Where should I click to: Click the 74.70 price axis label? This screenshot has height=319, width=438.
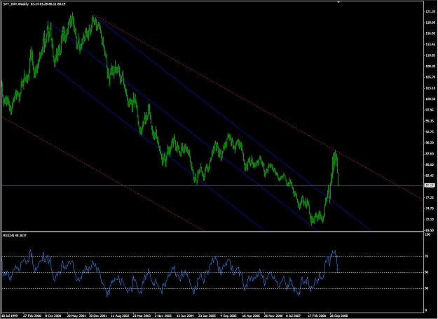tap(430, 208)
